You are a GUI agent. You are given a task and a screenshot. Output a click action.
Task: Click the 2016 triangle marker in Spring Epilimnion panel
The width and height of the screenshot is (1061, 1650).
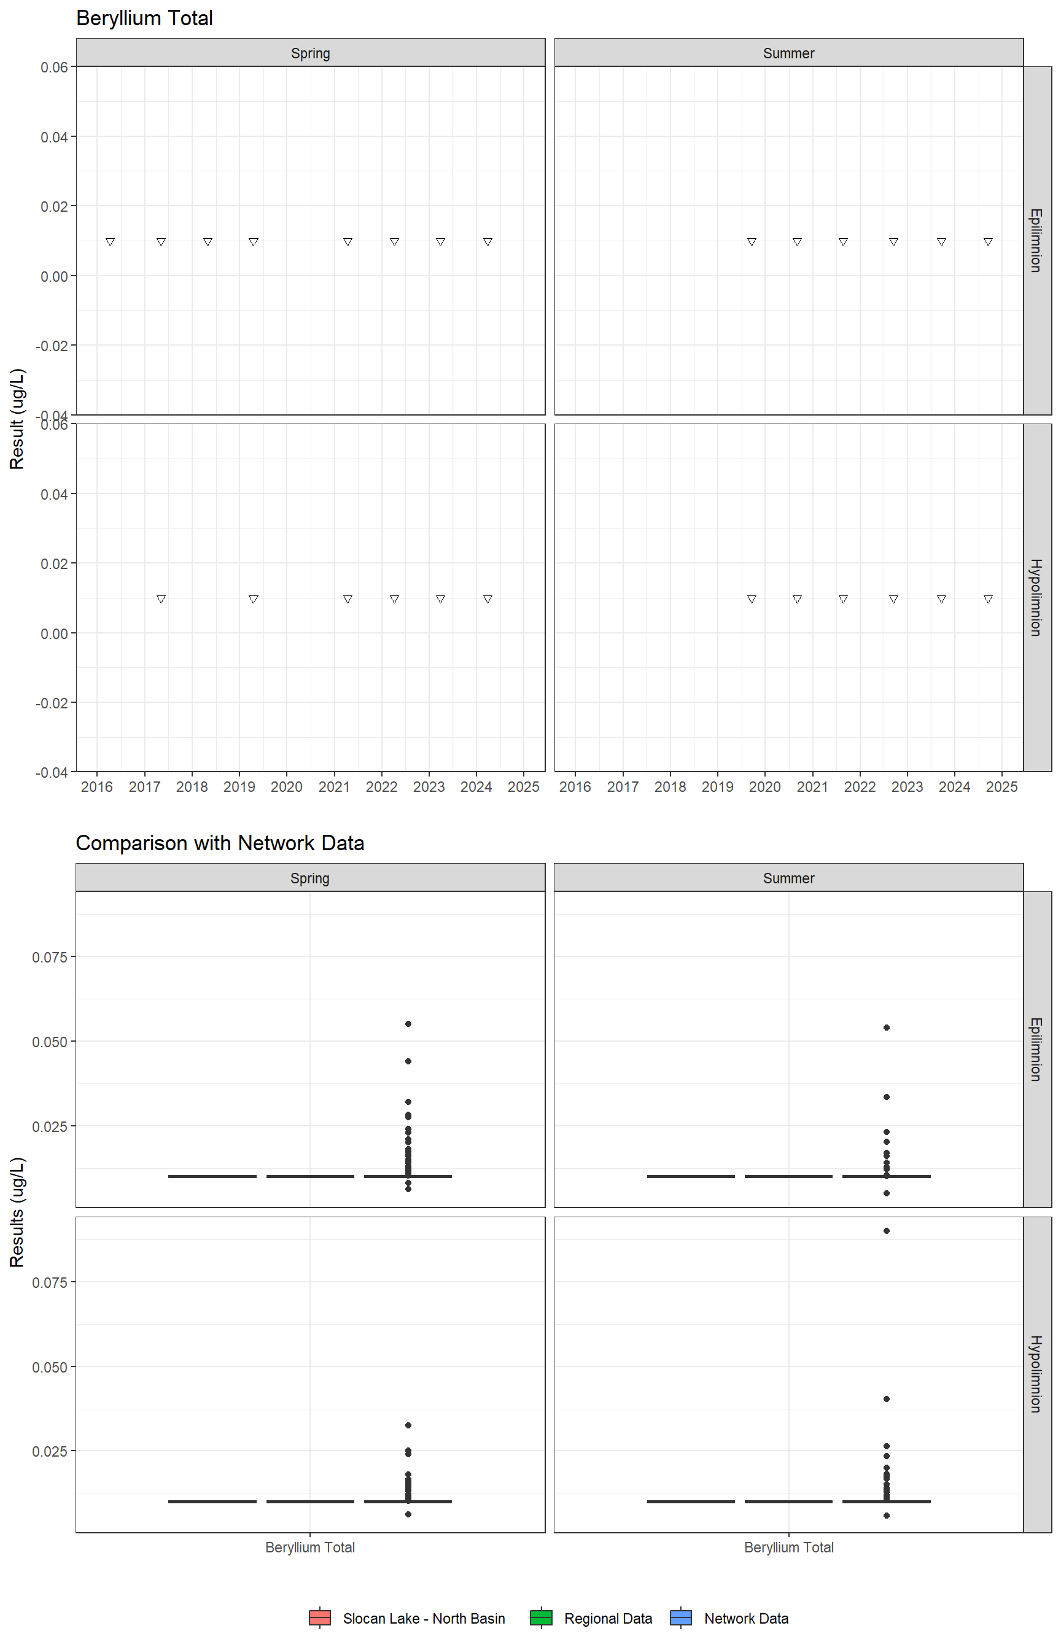click(111, 242)
